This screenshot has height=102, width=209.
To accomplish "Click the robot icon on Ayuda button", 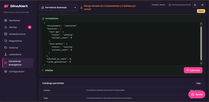I will point(193,94).
